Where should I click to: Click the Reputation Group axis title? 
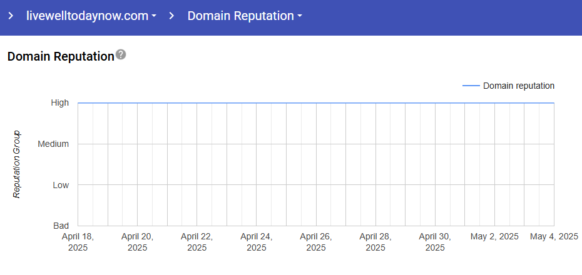[x=17, y=164]
